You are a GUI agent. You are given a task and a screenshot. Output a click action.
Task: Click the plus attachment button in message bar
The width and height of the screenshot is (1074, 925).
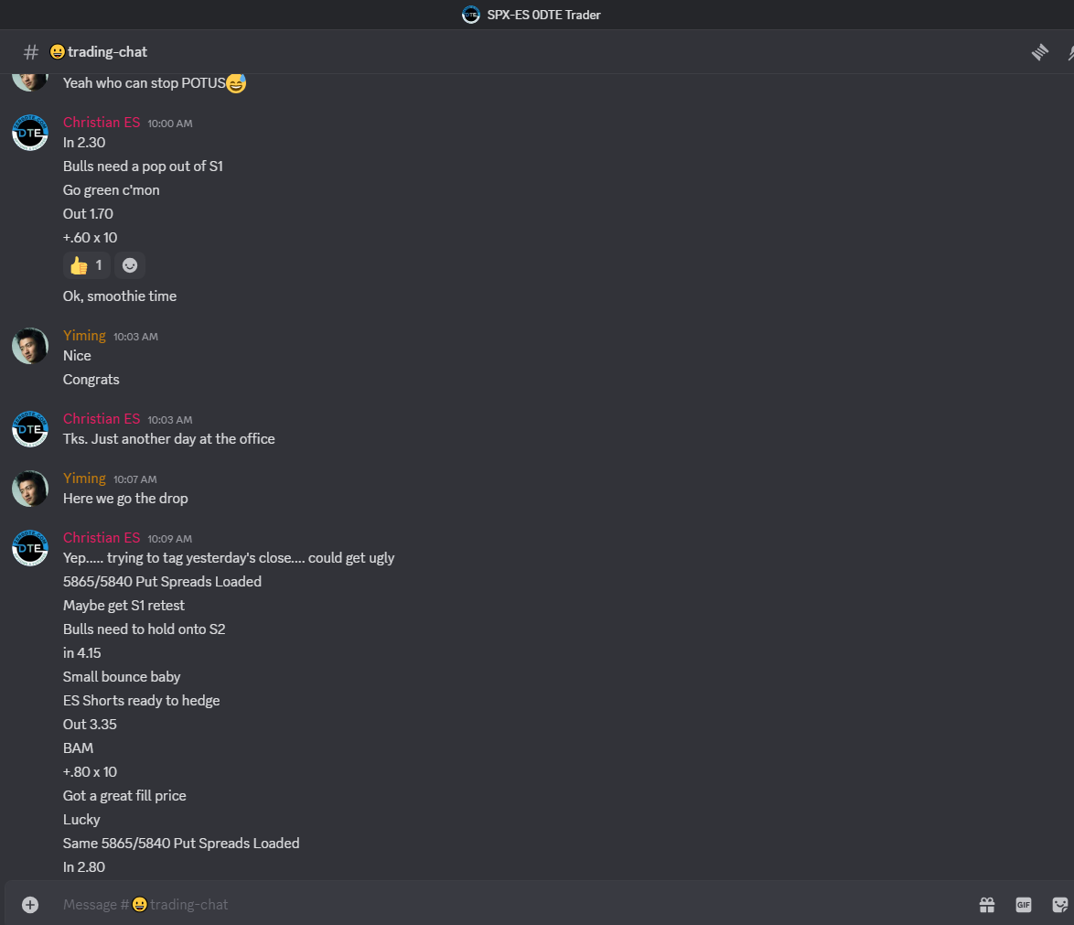point(30,905)
